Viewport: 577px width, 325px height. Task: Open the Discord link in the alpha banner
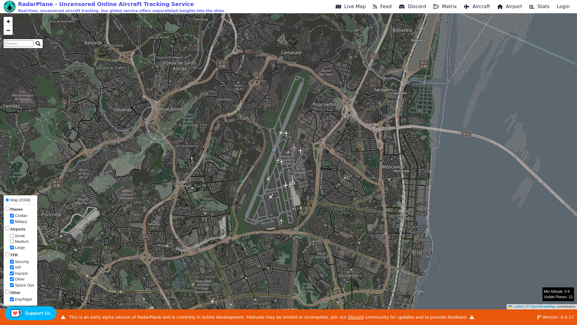356,317
